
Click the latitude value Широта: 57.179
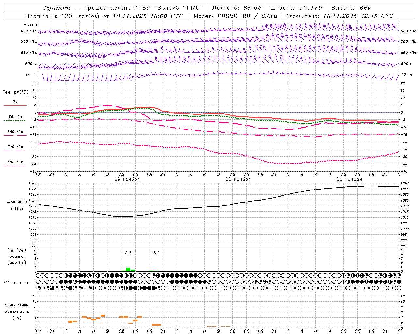click(x=296, y=8)
